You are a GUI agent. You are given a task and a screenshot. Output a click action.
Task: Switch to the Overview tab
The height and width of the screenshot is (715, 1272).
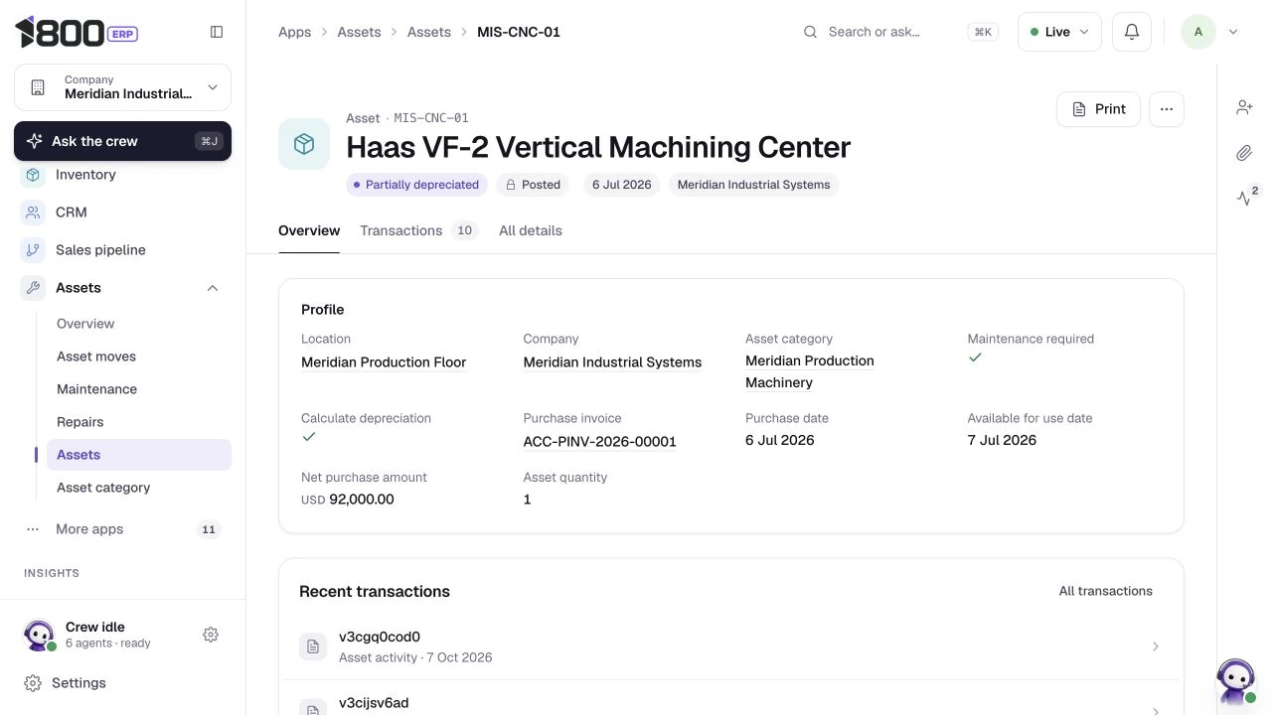click(309, 230)
